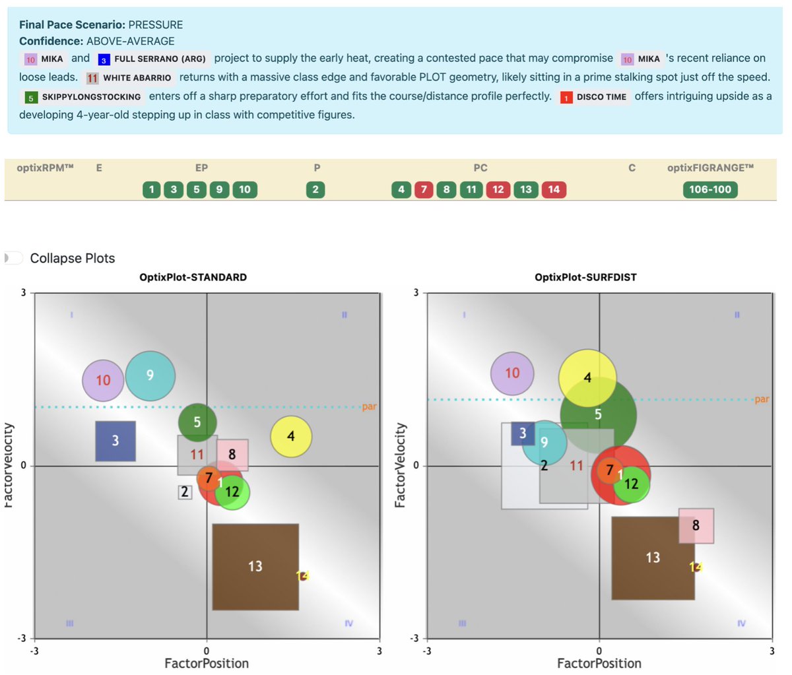
Task: Select yellow bubble 4 in SURFDIST plot
Action: (587, 378)
